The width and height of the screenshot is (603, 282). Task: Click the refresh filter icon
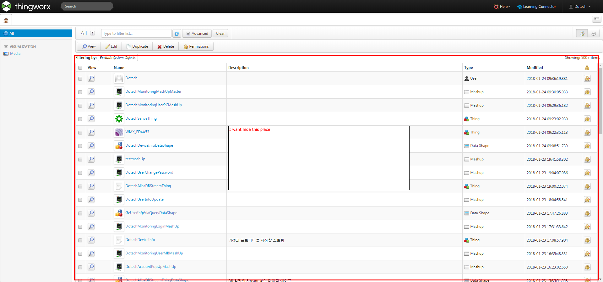(x=177, y=34)
